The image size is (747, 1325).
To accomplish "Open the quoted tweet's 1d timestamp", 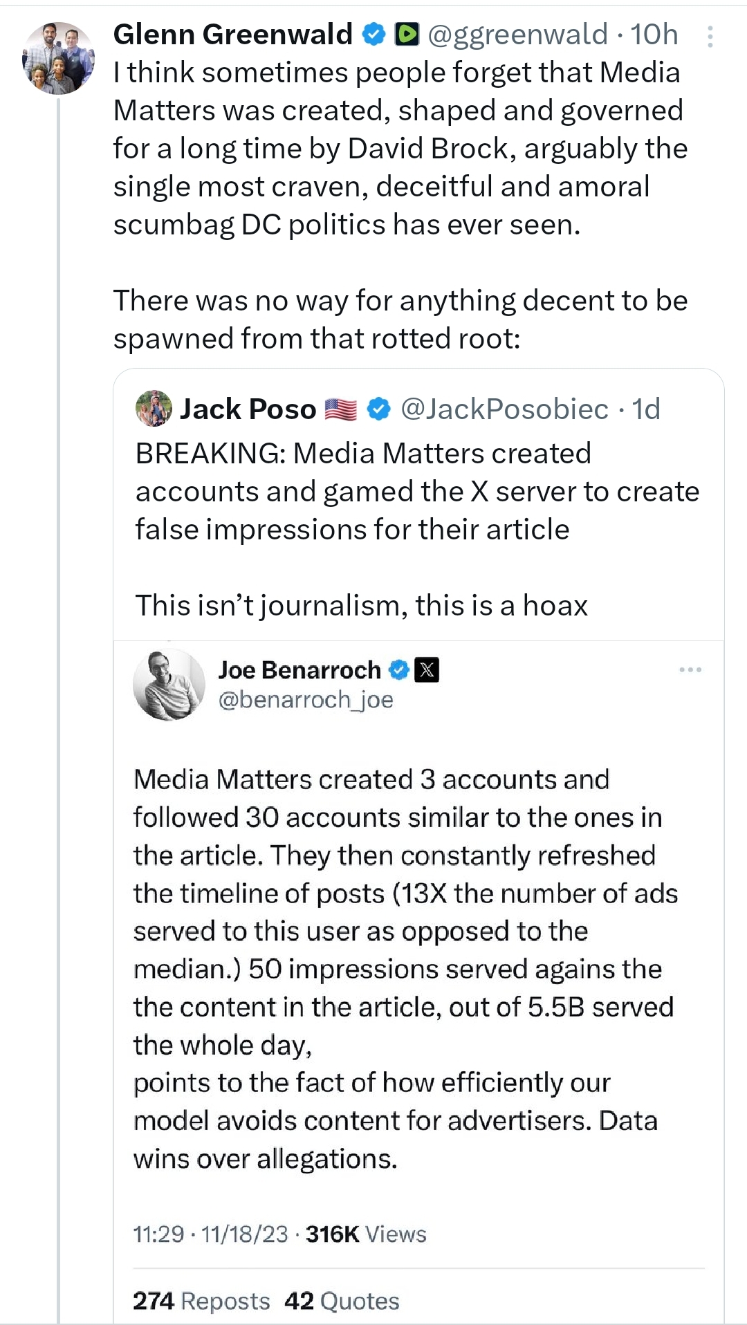I will click(646, 409).
